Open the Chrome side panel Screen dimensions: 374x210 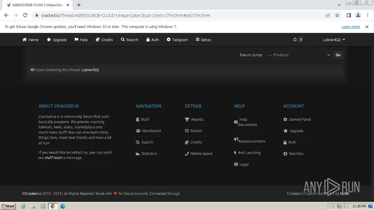coord(349,15)
